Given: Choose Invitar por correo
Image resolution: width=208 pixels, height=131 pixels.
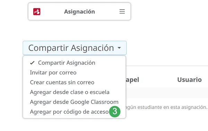Looking at the screenshot, I should pyautogui.click(x=53, y=73).
